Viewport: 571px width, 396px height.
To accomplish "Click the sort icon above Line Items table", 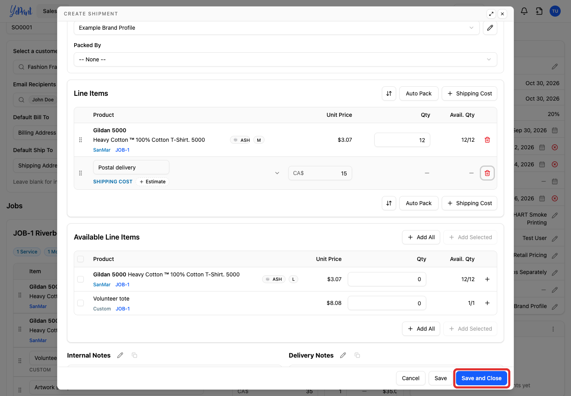I will [389, 93].
